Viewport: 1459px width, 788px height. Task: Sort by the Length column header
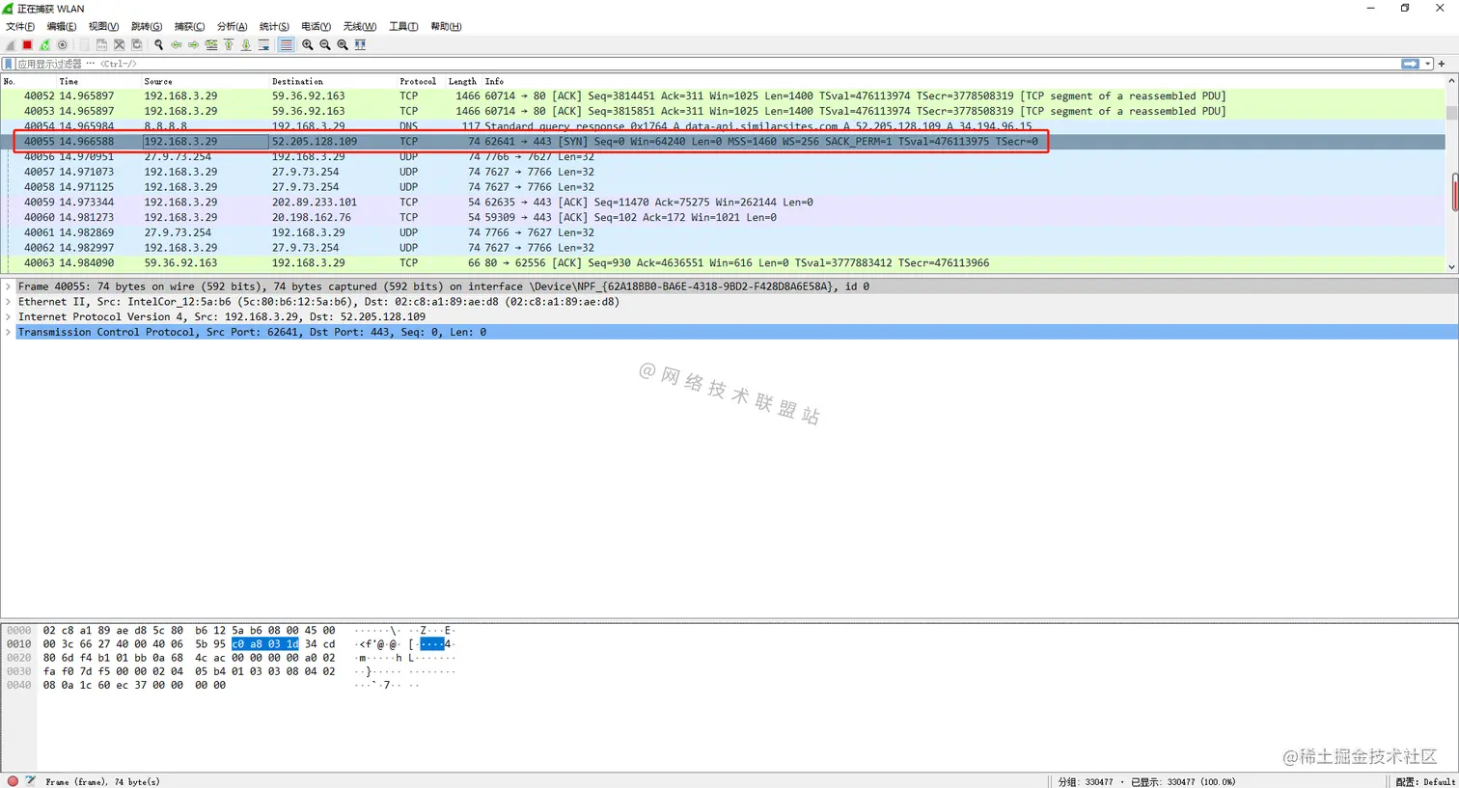coord(463,82)
